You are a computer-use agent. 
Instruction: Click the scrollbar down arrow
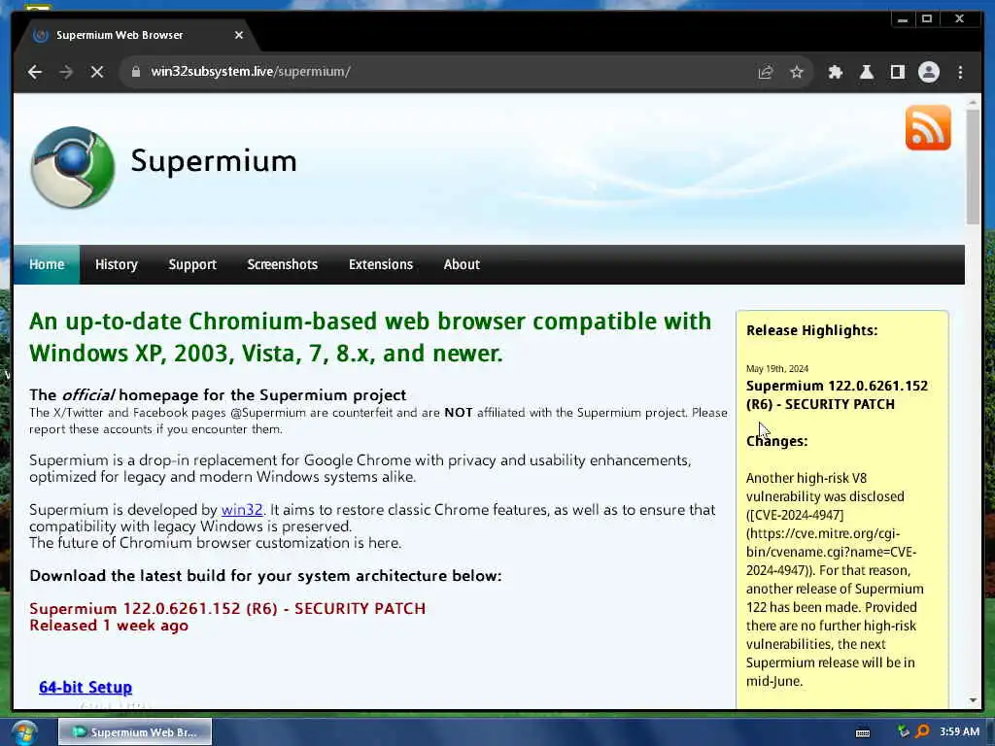[x=973, y=700]
